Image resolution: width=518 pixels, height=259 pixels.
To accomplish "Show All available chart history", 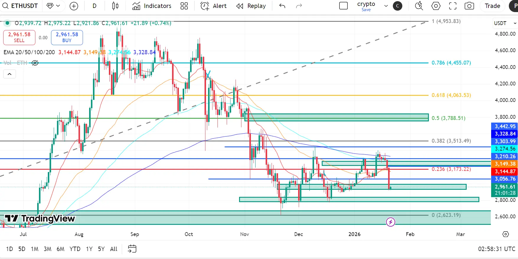I will coord(114,249).
